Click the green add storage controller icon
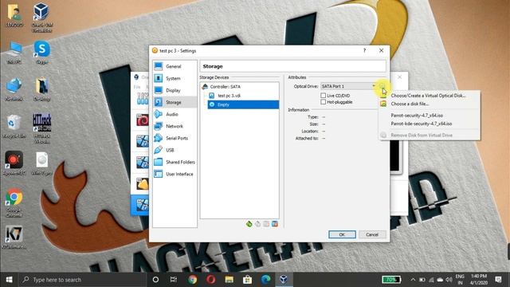This screenshot has width=510, height=287. coord(249,224)
